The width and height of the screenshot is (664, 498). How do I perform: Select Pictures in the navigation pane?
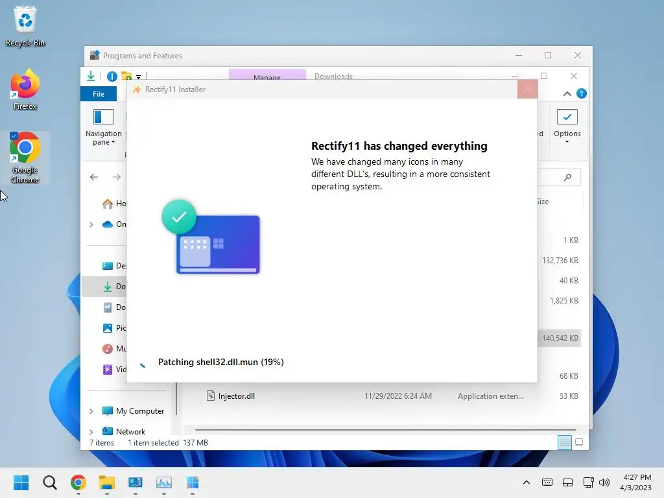[x=114, y=327]
